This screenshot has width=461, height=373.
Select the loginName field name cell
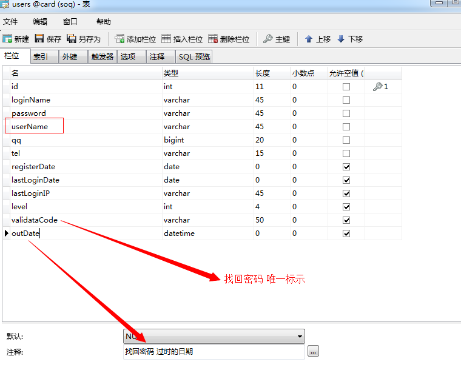(86, 100)
